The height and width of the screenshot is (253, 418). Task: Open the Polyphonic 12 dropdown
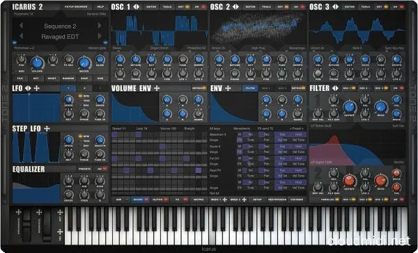click(24, 14)
